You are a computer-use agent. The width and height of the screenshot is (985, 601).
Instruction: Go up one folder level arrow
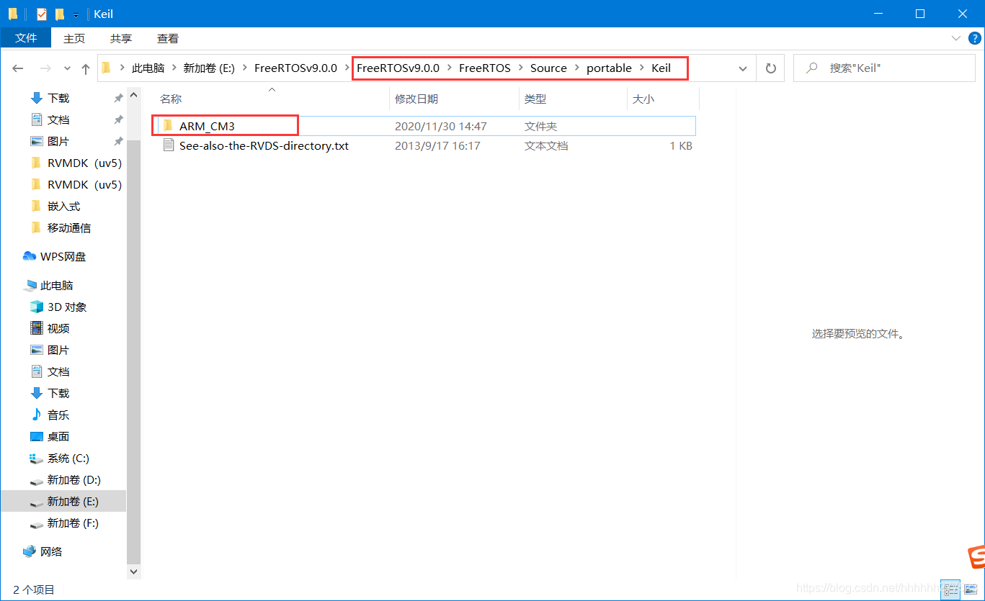click(x=86, y=68)
